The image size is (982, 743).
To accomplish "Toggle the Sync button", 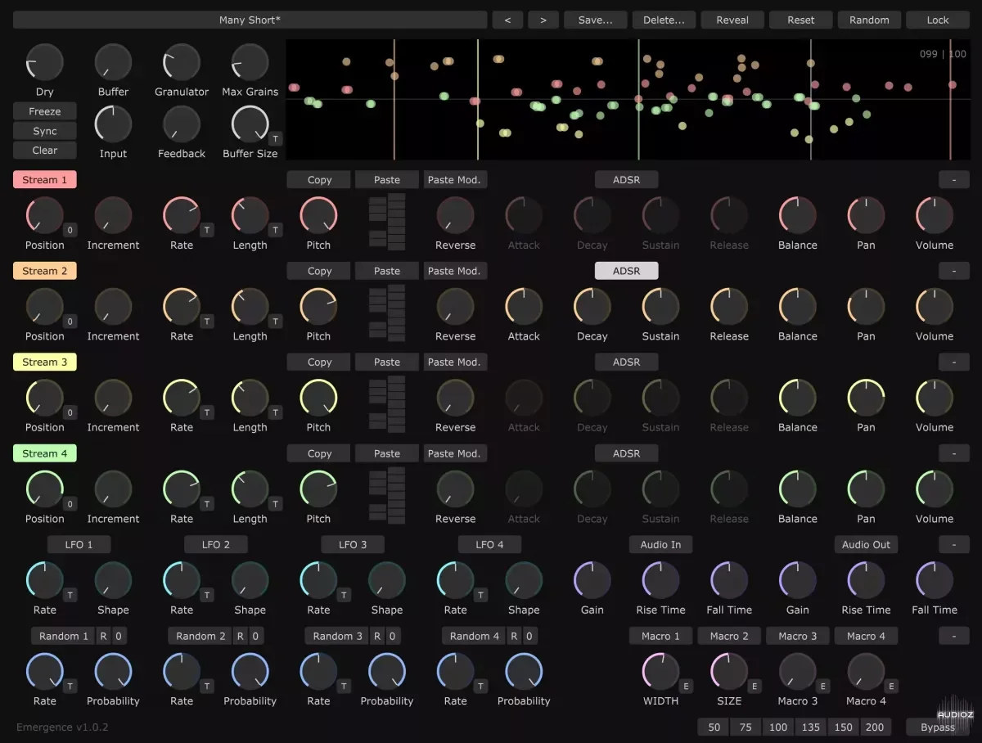I will [x=45, y=131].
